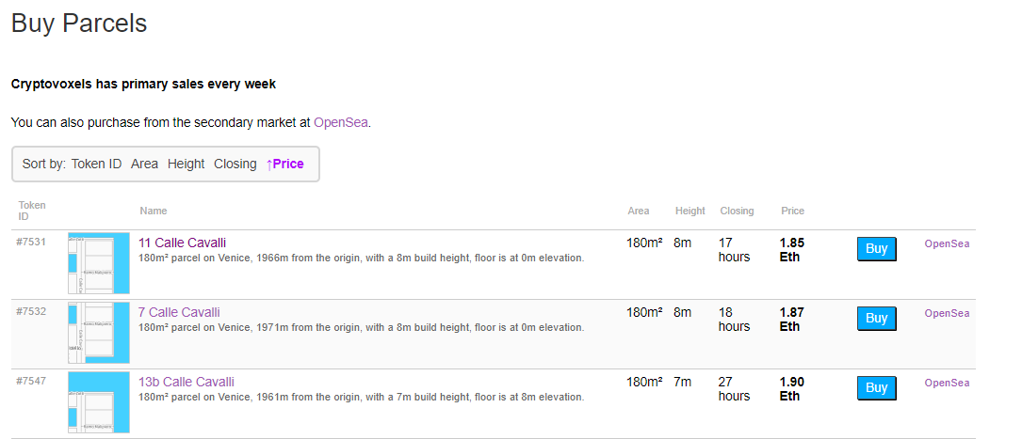View 11 Calle Cavalli on OpenSea

coord(947,243)
